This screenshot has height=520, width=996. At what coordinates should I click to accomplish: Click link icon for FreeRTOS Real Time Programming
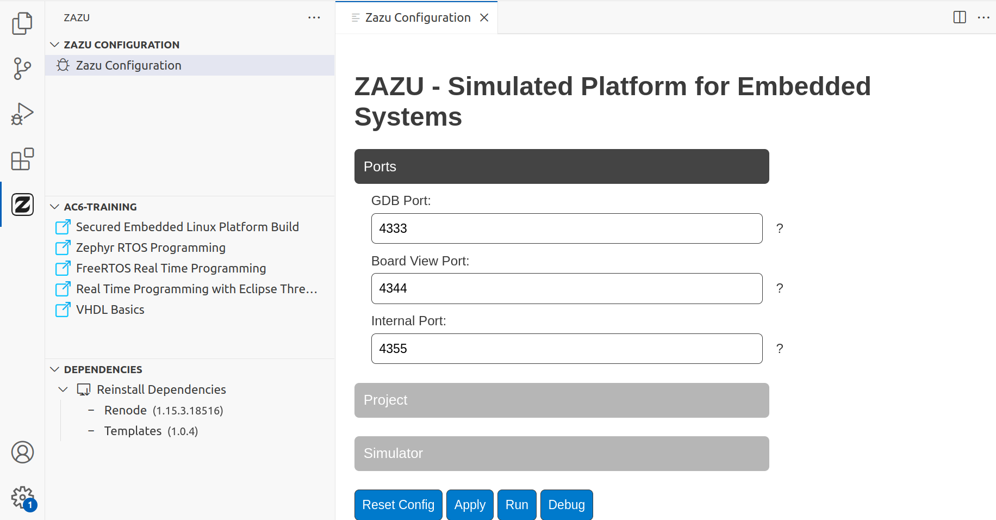tap(63, 268)
